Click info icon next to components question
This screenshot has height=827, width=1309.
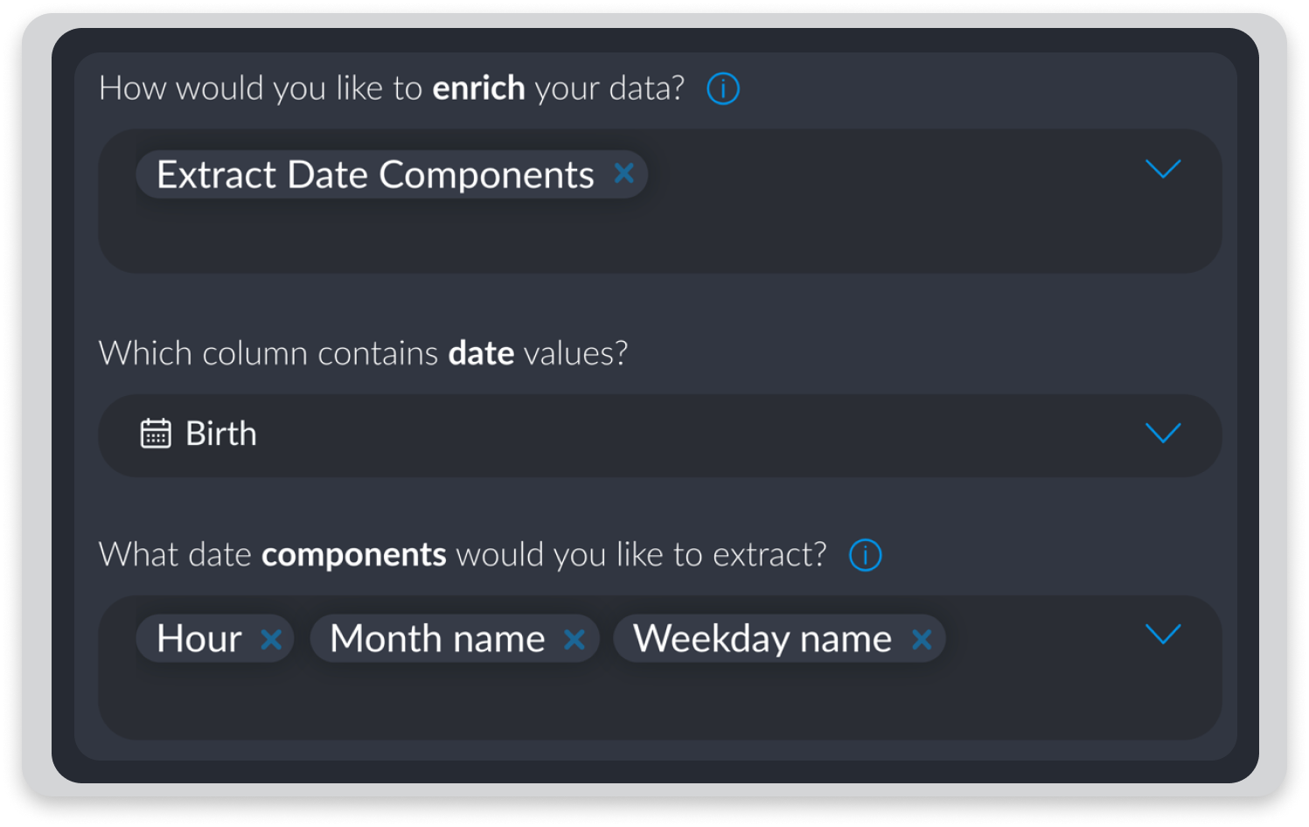[866, 555]
